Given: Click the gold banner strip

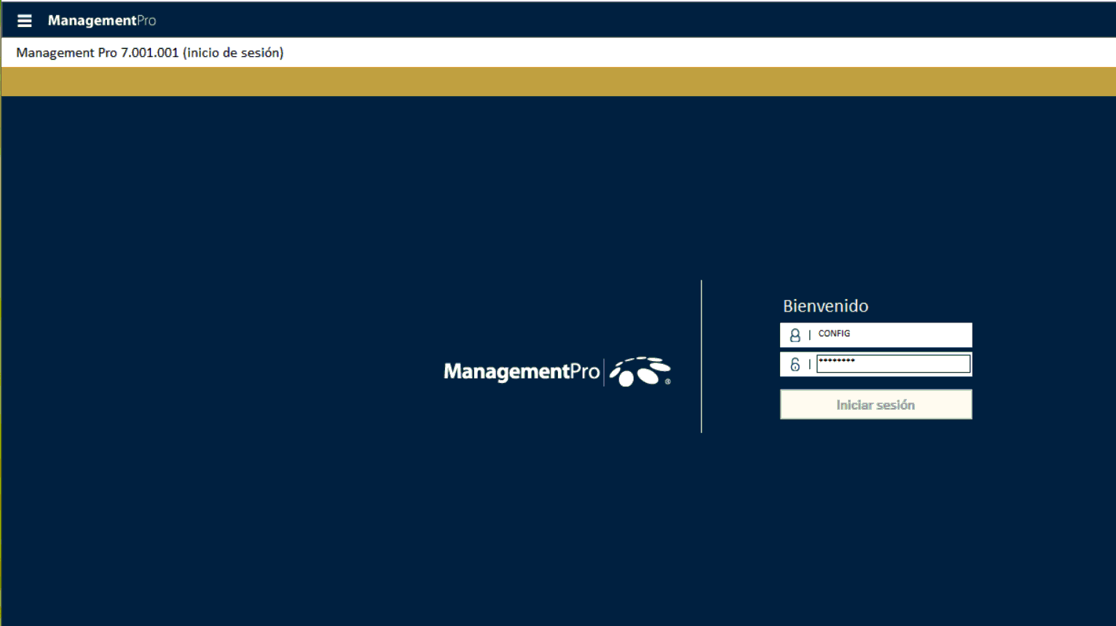Looking at the screenshot, I should click(x=558, y=82).
